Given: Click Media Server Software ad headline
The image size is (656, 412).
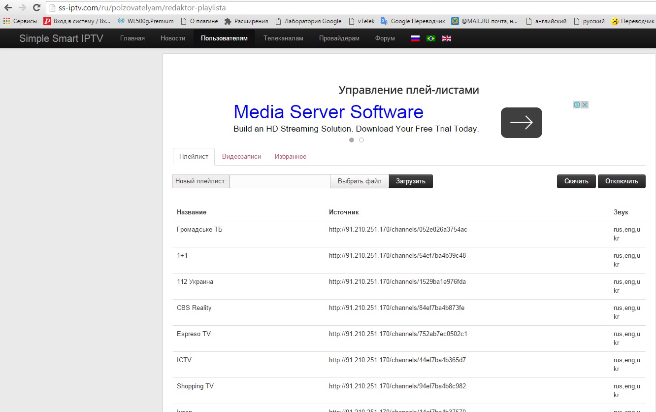Looking at the screenshot, I should (x=328, y=112).
